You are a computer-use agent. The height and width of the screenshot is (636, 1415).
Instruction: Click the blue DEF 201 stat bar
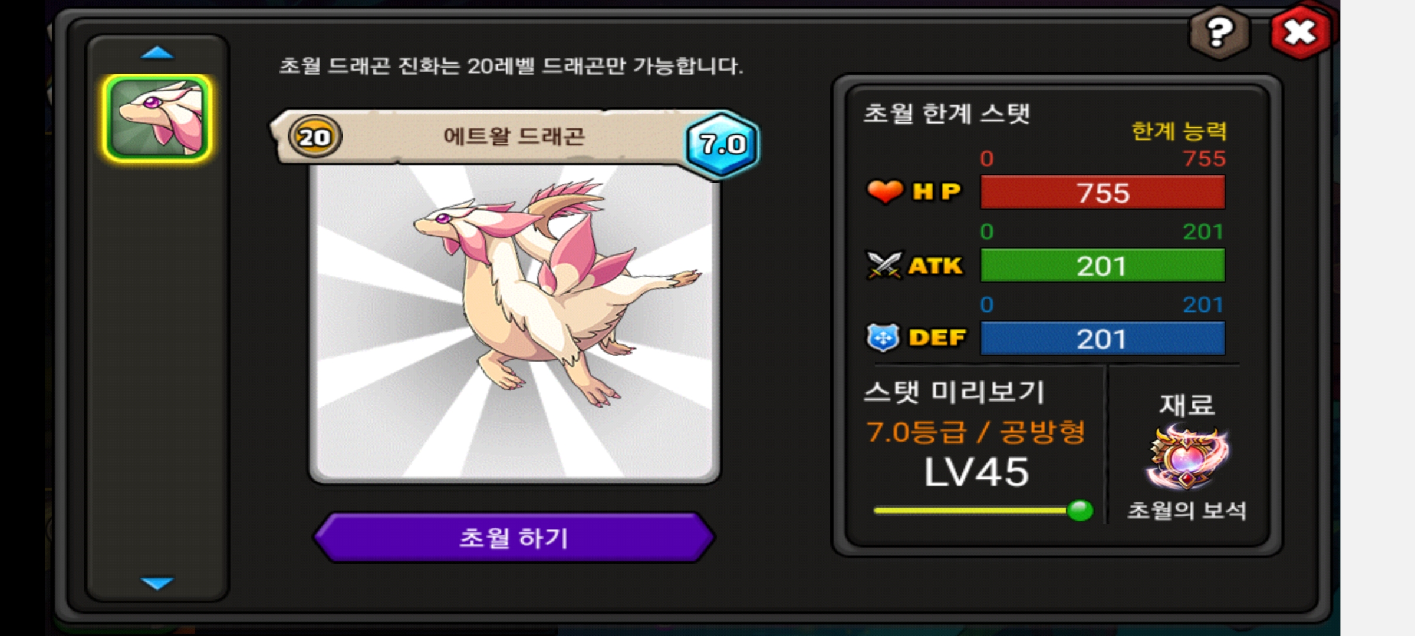[1103, 339]
